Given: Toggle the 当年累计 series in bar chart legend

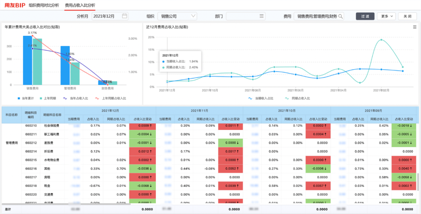Looking at the screenshot, I should (19, 98).
